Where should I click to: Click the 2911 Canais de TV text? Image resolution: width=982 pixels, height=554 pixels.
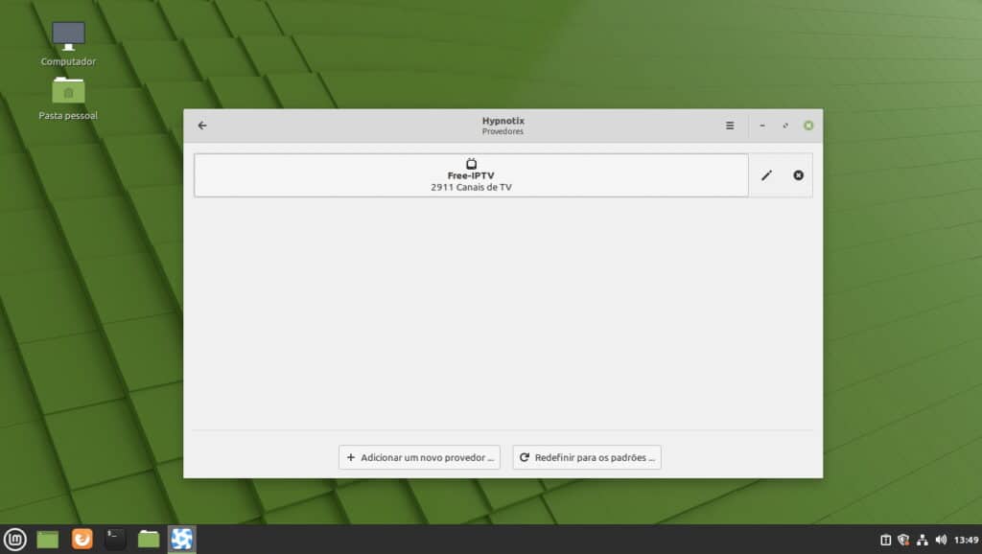pyautogui.click(x=471, y=187)
